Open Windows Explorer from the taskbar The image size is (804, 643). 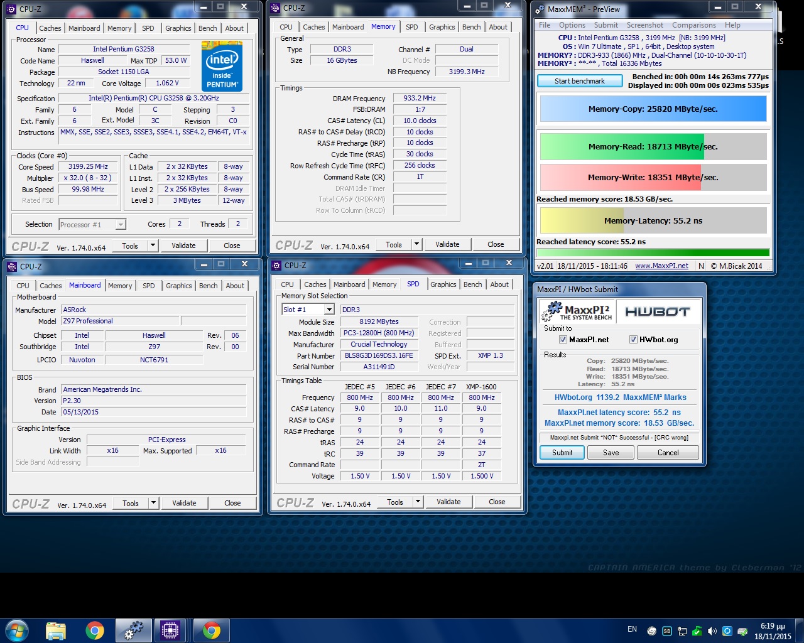(x=56, y=630)
